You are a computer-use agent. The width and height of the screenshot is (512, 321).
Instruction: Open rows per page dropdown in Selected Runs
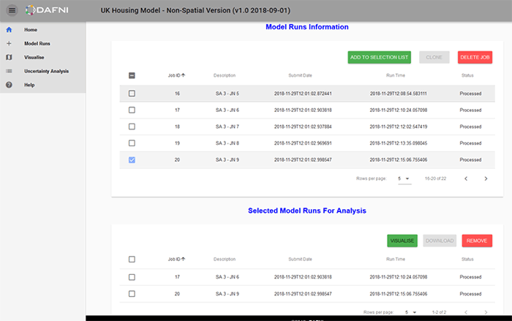[410, 312]
